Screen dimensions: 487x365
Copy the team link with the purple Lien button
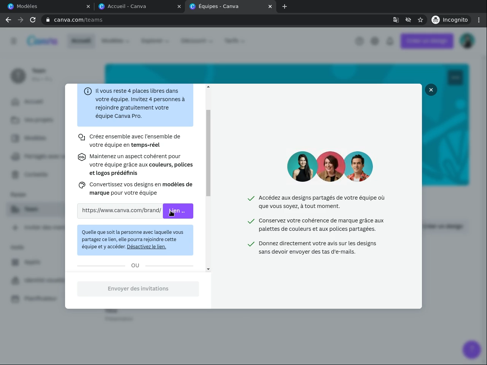tap(178, 211)
